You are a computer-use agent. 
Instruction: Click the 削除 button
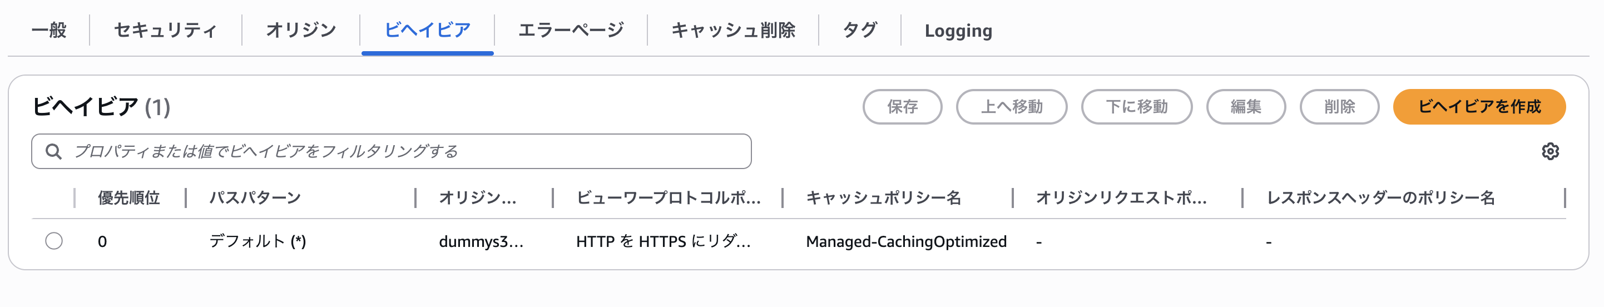click(1339, 106)
